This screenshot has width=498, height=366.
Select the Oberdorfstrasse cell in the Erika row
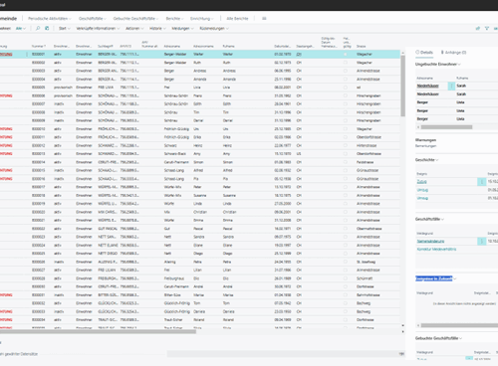[369, 137]
